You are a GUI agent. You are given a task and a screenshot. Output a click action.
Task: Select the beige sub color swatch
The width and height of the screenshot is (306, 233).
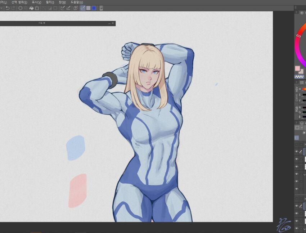point(301,71)
